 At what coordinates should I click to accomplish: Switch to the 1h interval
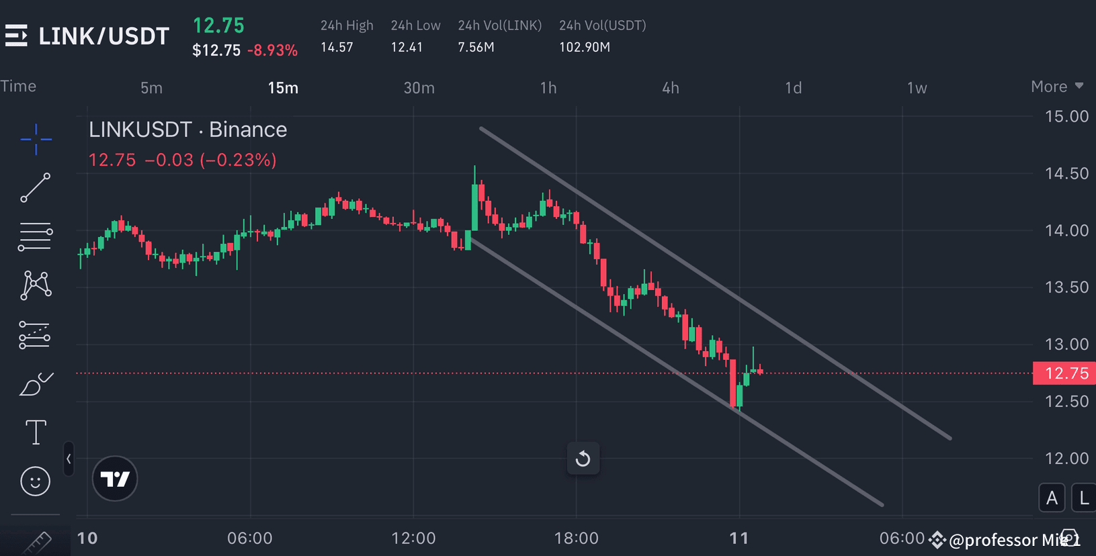point(548,87)
